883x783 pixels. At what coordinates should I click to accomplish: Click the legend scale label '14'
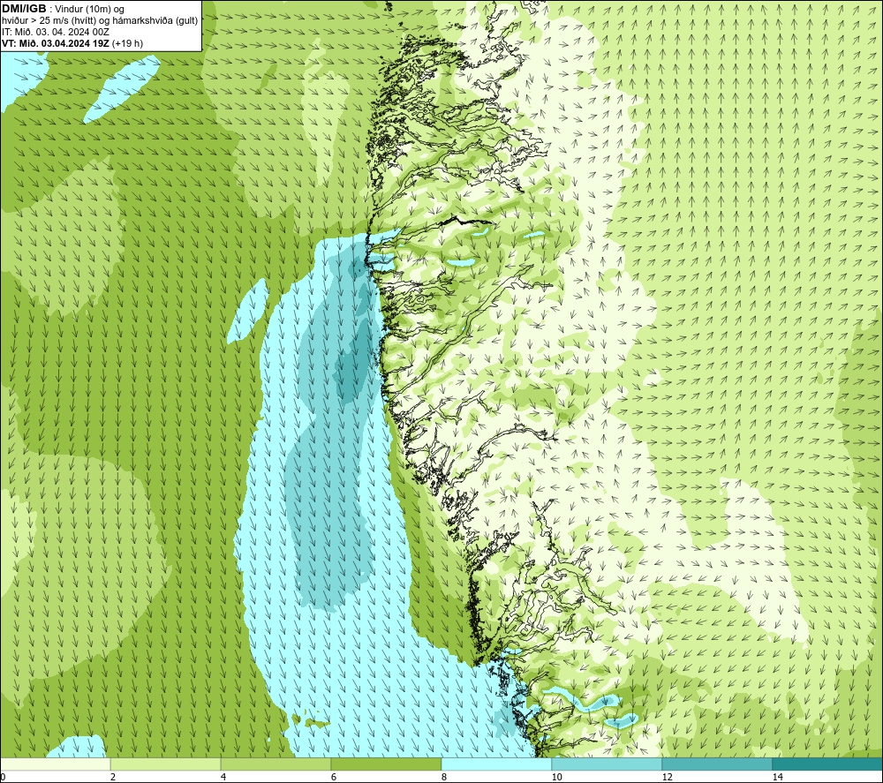[x=778, y=778]
